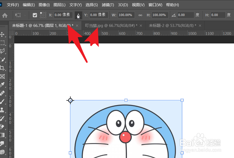This screenshot has height=158, width=234.
Task: Edit the horizontal skew H field
Action: (x=218, y=15)
